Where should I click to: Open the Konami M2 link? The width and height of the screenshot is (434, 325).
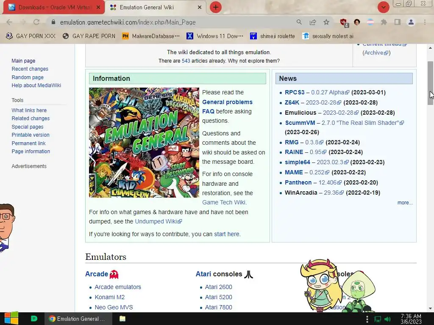(110, 297)
